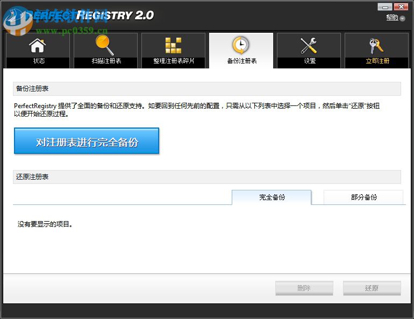Click the 立即注册 keys icon
414x319 pixels.
click(x=376, y=46)
